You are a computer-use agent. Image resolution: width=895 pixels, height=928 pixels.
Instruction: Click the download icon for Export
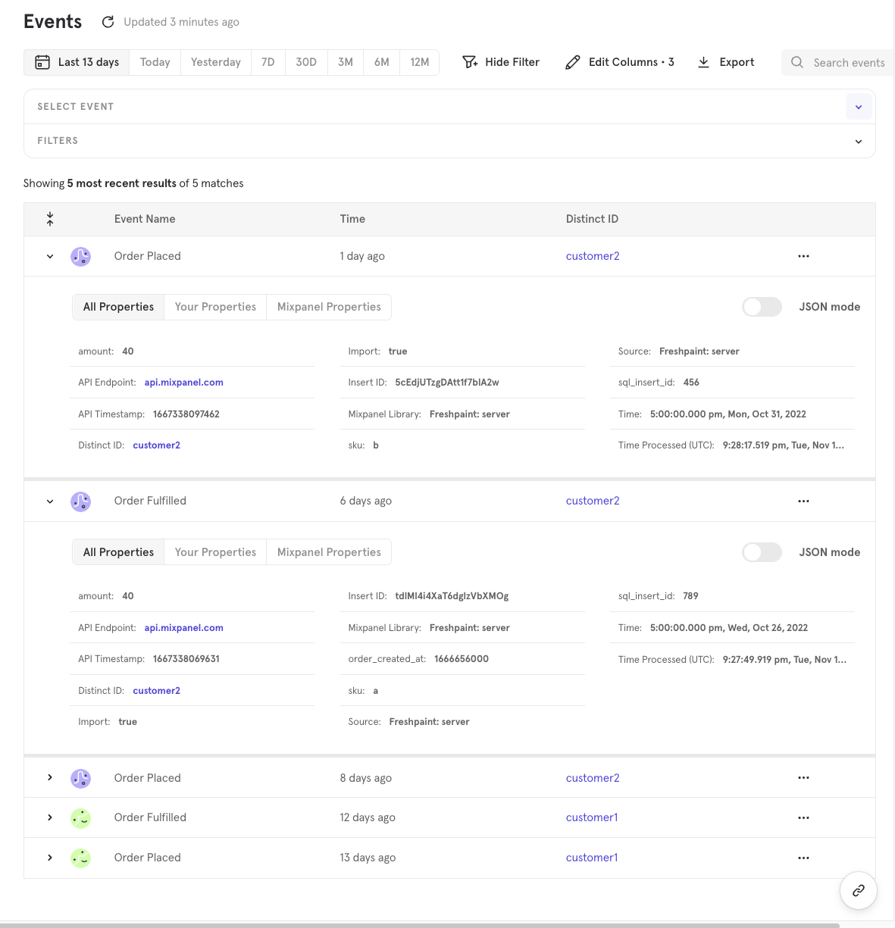(x=703, y=62)
